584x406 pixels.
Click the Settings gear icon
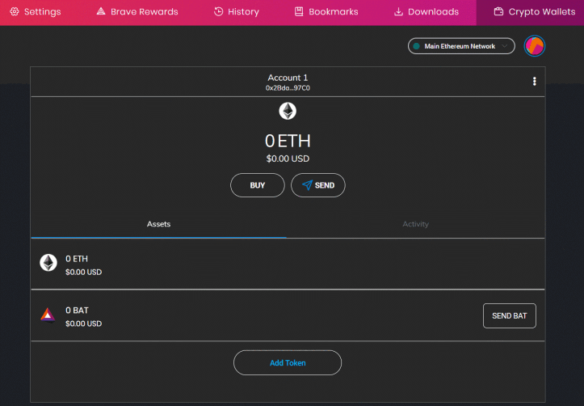(15, 11)
